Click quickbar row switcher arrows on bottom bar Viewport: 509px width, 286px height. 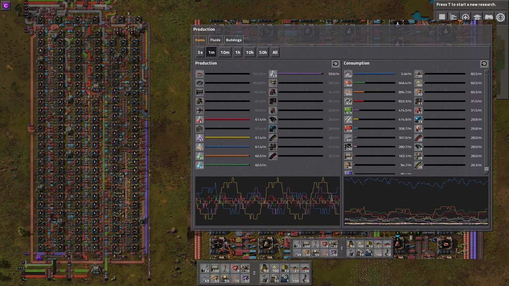[254, 273]
